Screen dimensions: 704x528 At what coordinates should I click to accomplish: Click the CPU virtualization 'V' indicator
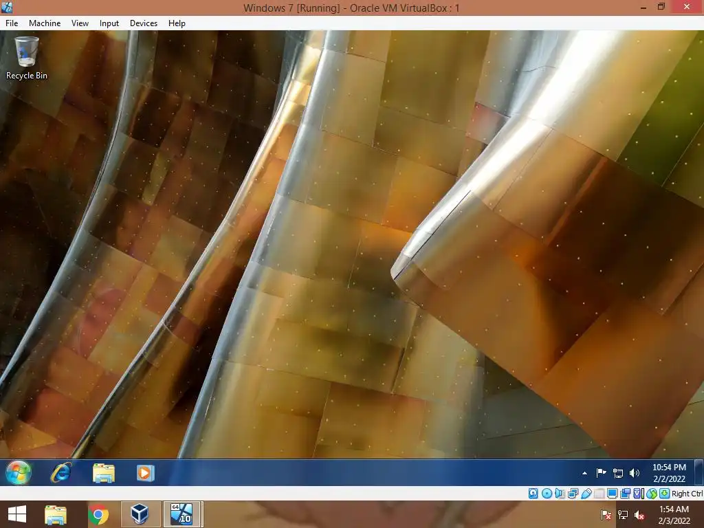(x=639, y=494)
